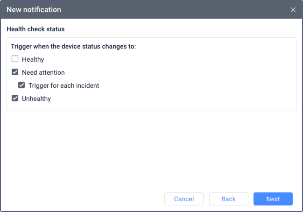Go Back to the previous step
303x212 pixels.
click(x=228, y=199)
